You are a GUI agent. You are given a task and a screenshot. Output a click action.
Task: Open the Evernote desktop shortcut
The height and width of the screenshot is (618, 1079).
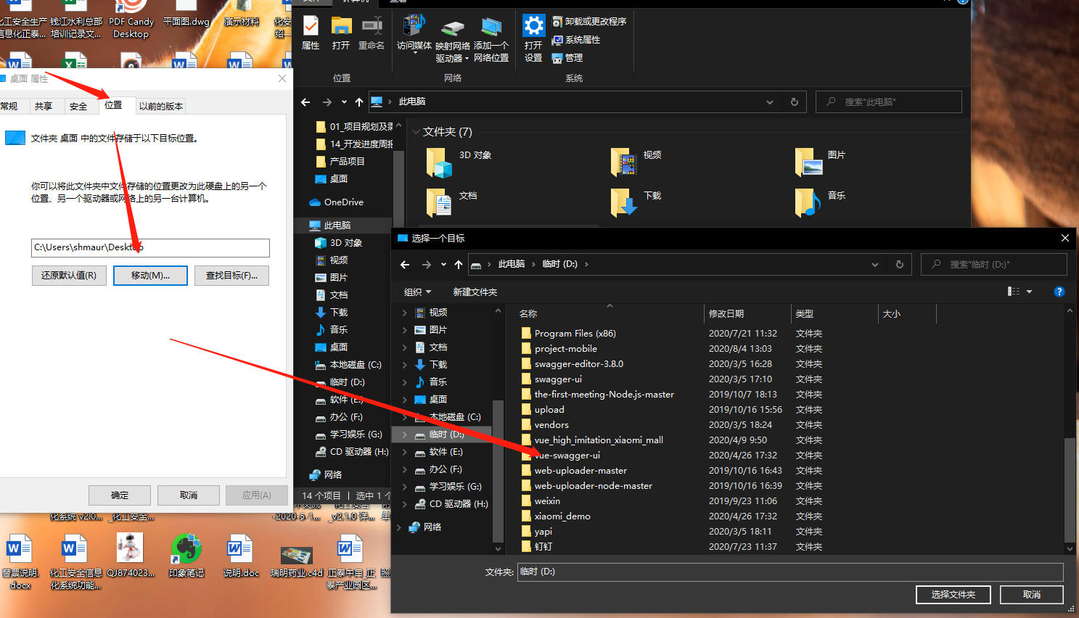click(x=186, y=550)
